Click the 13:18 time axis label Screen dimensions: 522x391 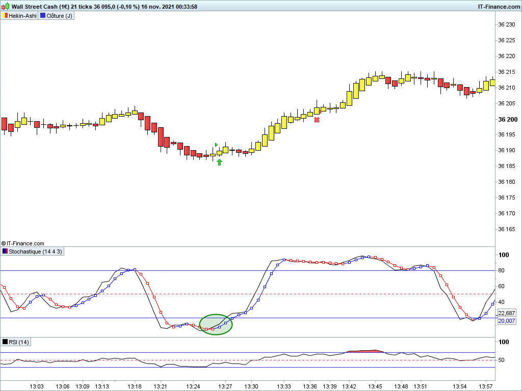point(135,386)
